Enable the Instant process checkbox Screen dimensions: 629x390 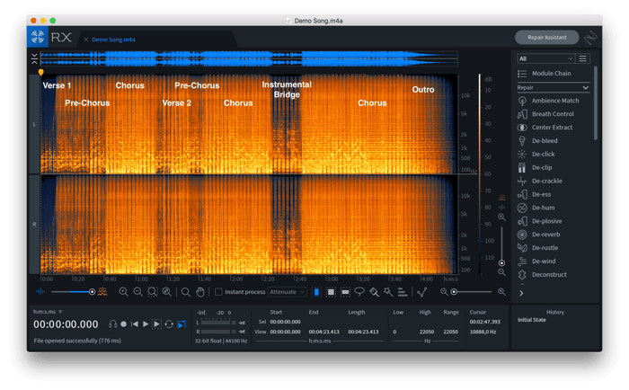pos(218,292)
